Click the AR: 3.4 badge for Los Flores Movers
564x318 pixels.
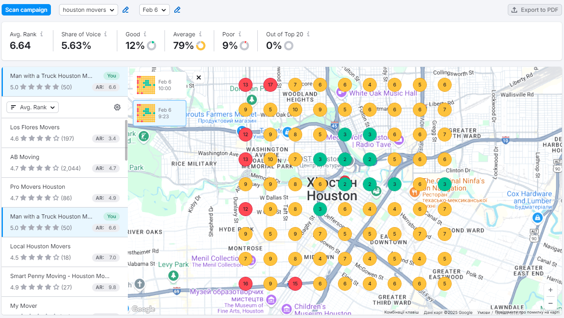pyautogui.click(x=106, y=139)
